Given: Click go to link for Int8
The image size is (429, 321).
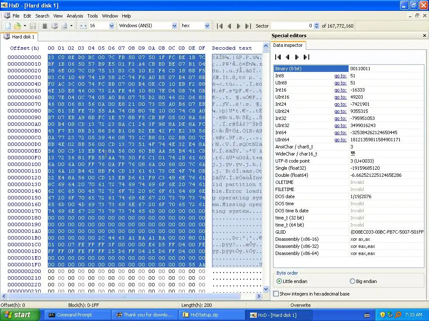Looking at the screenshot, I should pyautogui.click(x=340, y=76).
